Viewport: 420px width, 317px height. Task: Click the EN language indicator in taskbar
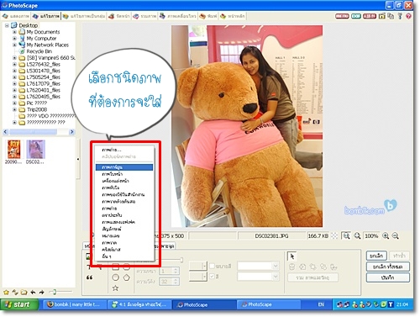(321, 304)
